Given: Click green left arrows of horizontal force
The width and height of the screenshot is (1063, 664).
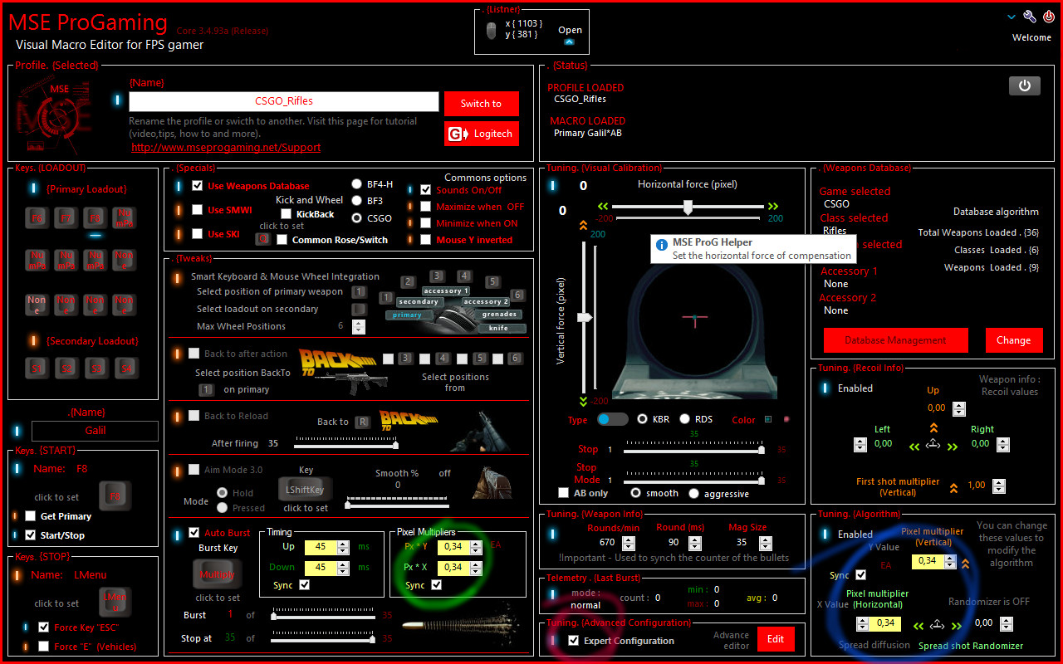Looking at the screenshot, I should click(x=604, y=206).
